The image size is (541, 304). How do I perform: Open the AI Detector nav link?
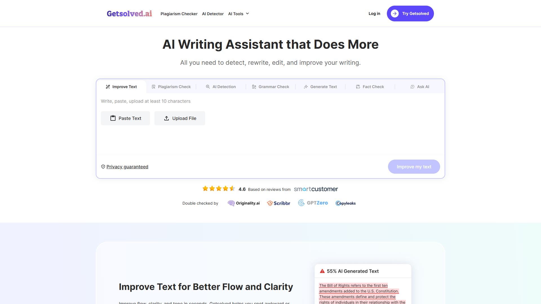coord(213,14)
